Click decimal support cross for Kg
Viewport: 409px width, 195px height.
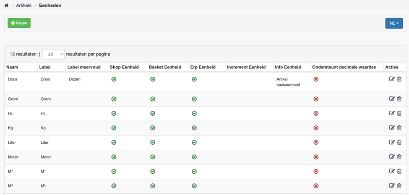pyautogui.click(x=316, y=128)
